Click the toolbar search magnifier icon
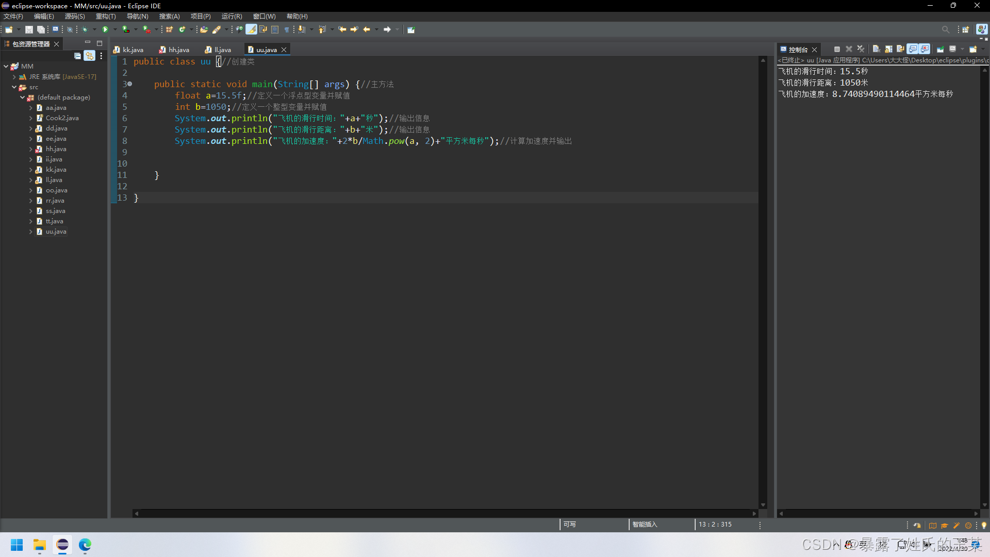 click(945, 29)
